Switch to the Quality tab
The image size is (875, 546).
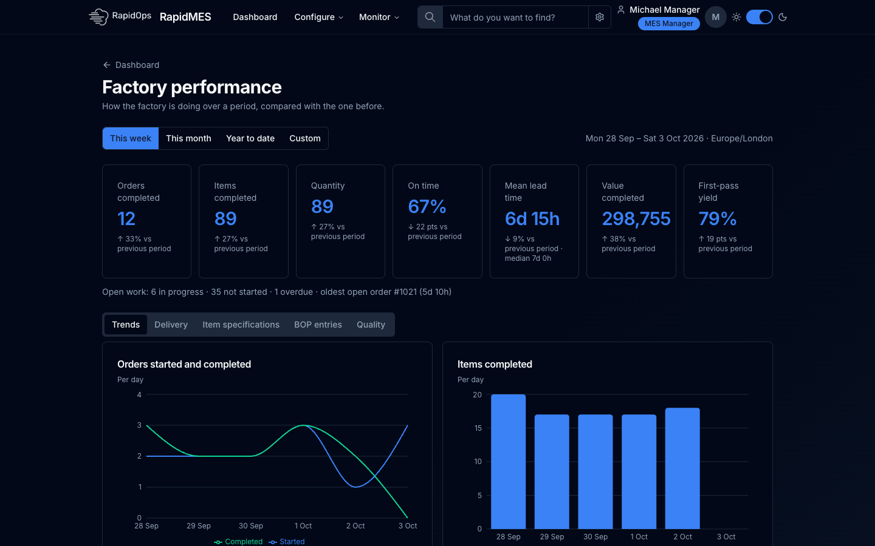371,325
